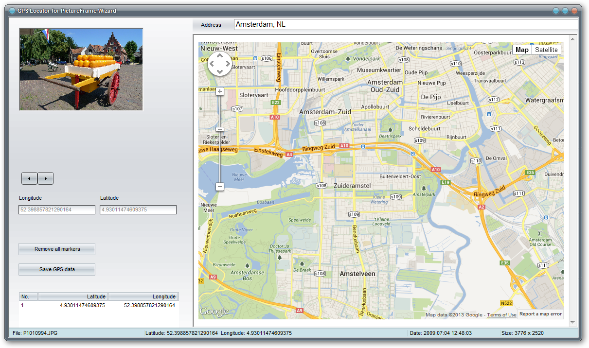
Task: Show the next photo with the right arrow
Action: tap(46, 178)
